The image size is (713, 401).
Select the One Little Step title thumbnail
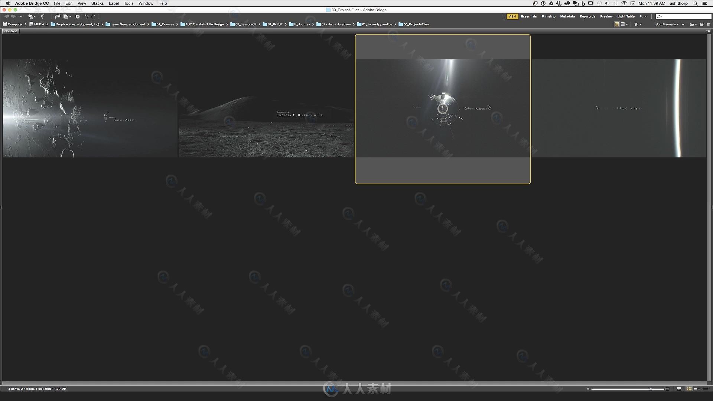tap(619, 108)
